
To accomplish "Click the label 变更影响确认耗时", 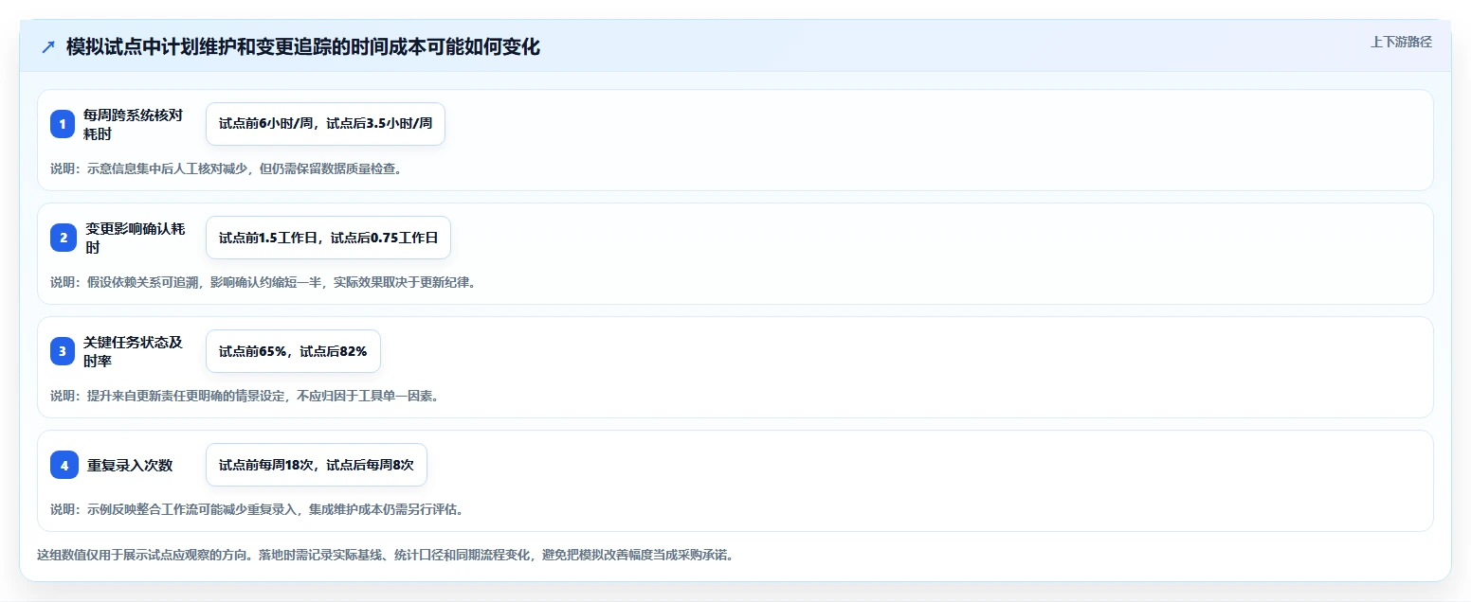I will click(x=136, y=238).
